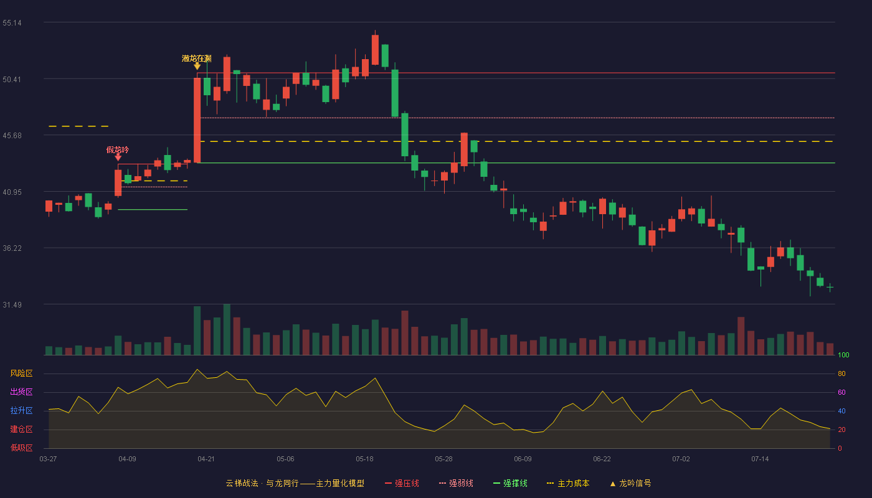This screenshot has height=498, width=872.
Task: Click the 07-14 date label
Action: point(760,459)
